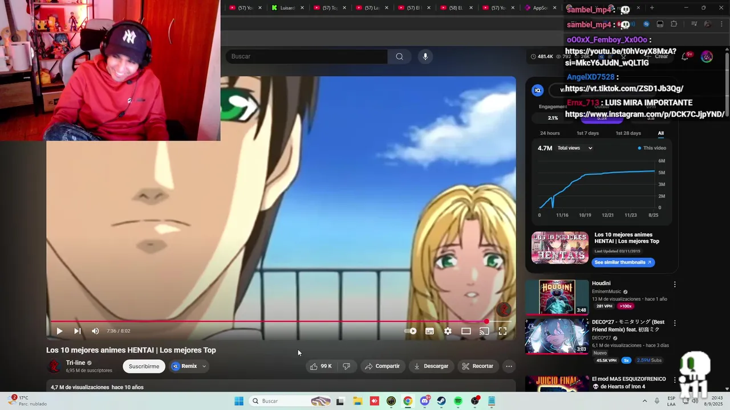The width and height of the screenshot is (730, 410).
Task: Enter fullscreen mode on the player
Action: [502, 331]
